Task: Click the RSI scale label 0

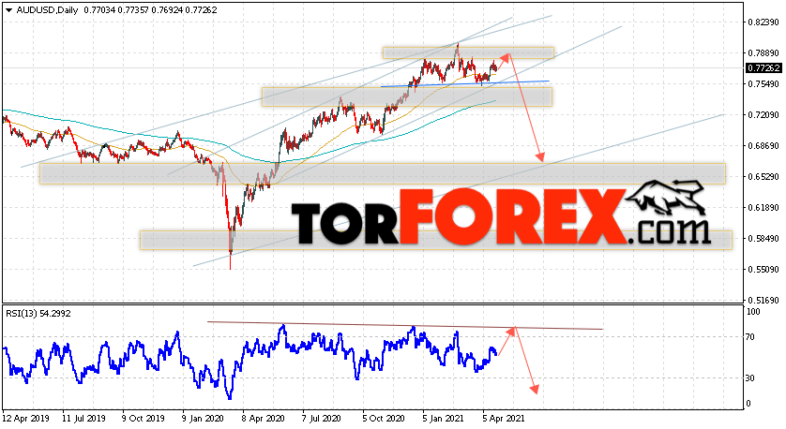Action: [748, 404]
